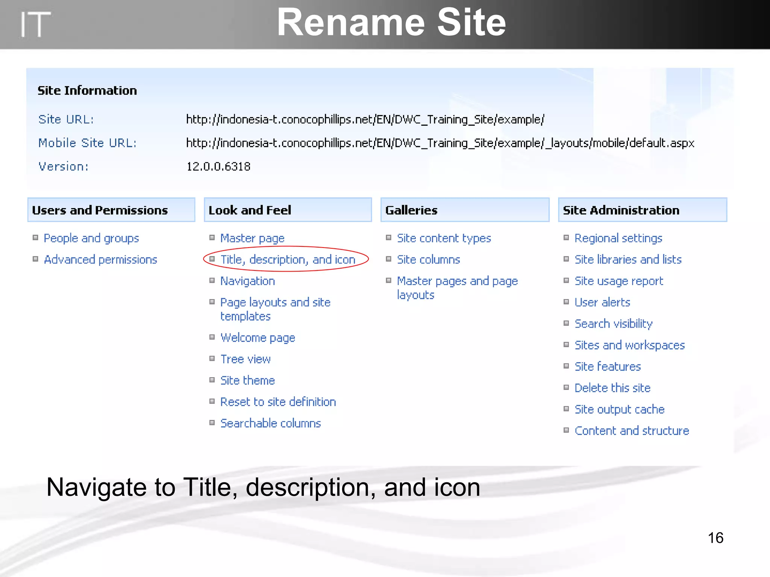
Task: Click the 'Mobile Site URL:' label
Action: pyautogui.click(x=88, y=143)
